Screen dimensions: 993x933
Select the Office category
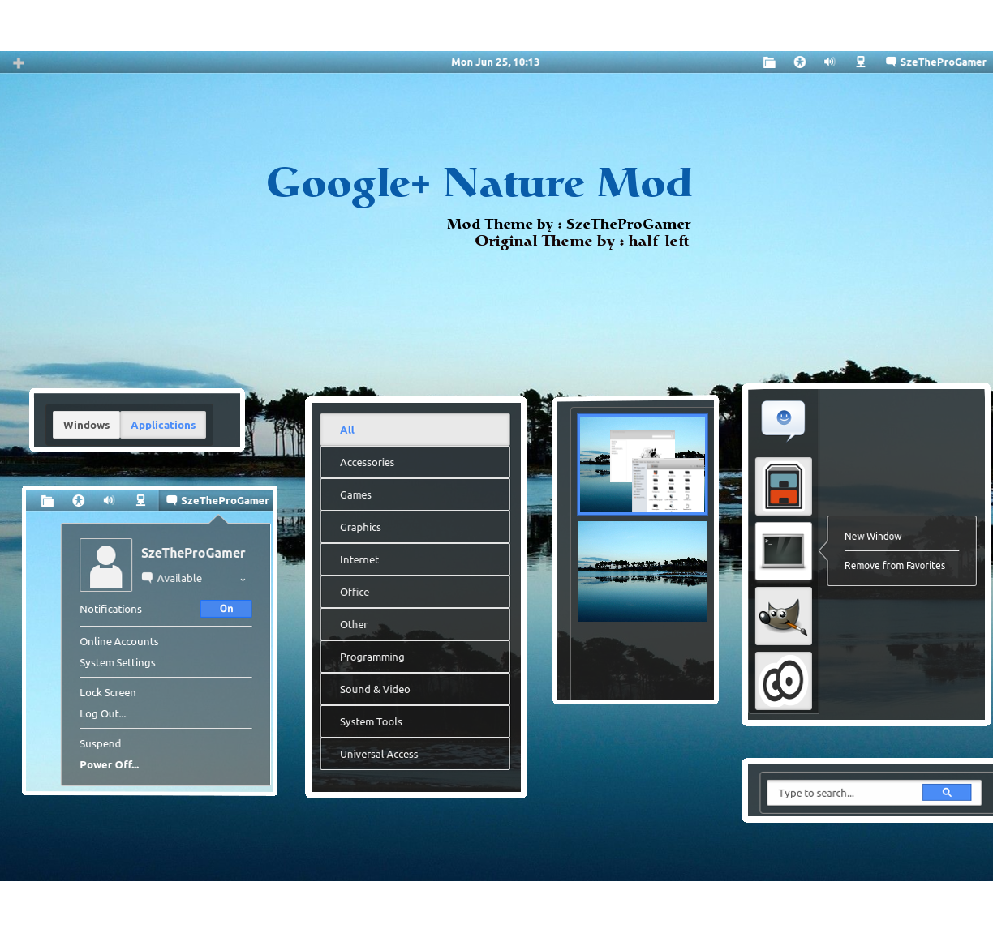[x=415, y=592]
